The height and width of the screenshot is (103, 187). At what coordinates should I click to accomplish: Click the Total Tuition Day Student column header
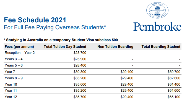[65, 47]
